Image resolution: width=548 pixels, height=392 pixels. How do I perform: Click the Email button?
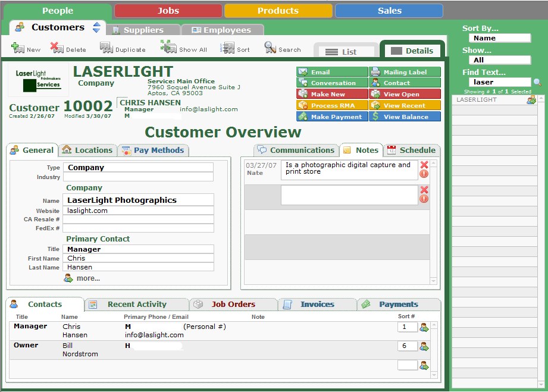click(x=332, y=72)
